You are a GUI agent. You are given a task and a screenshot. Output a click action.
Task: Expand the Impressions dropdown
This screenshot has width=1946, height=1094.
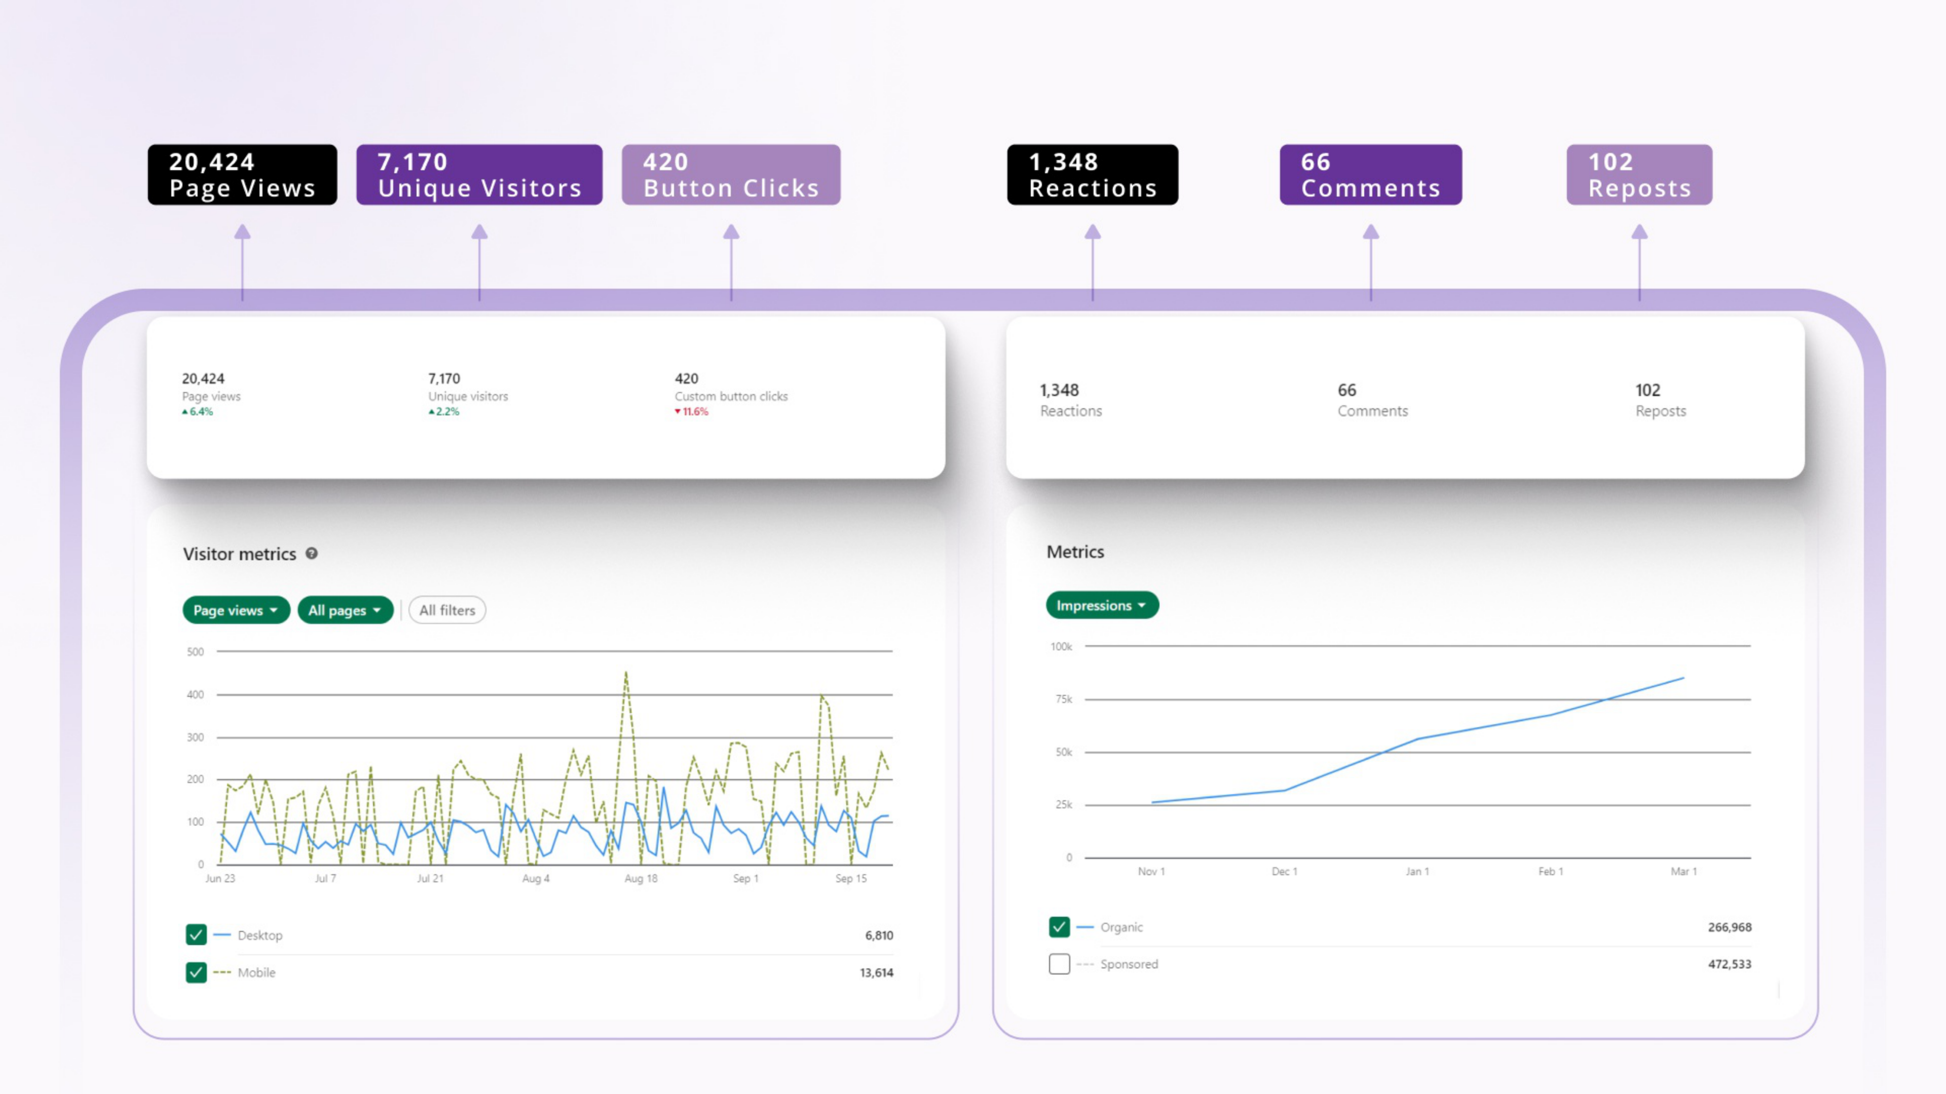coord(1102,606)
